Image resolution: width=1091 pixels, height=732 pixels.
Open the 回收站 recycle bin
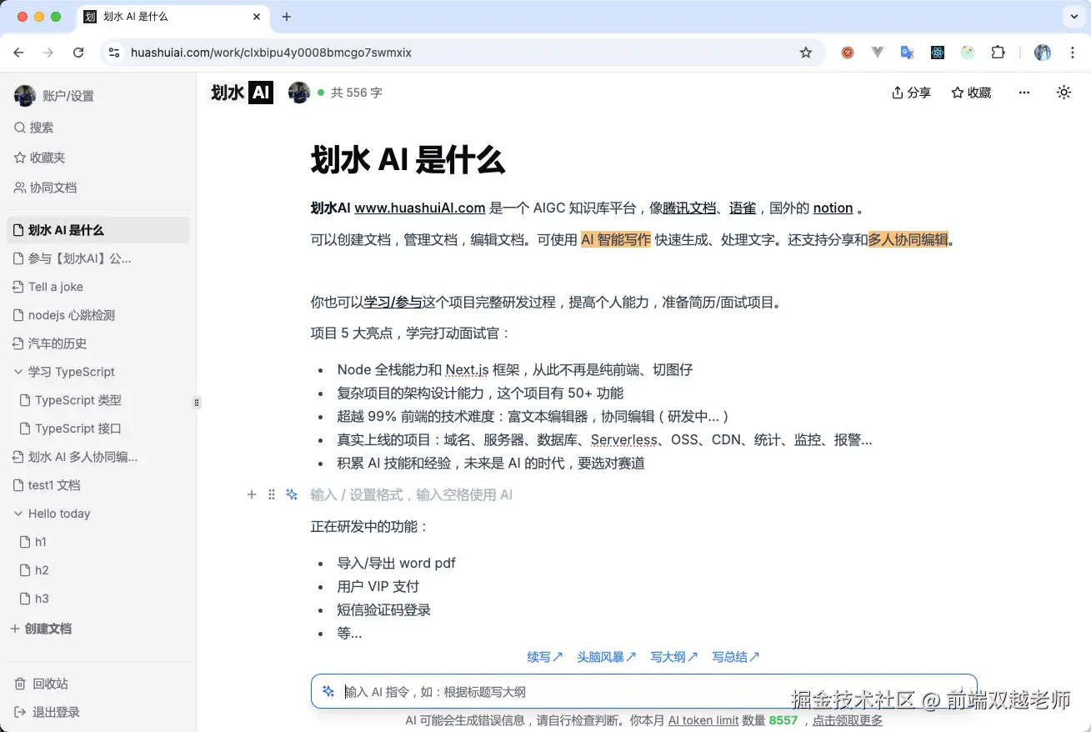tap(48, 683)
